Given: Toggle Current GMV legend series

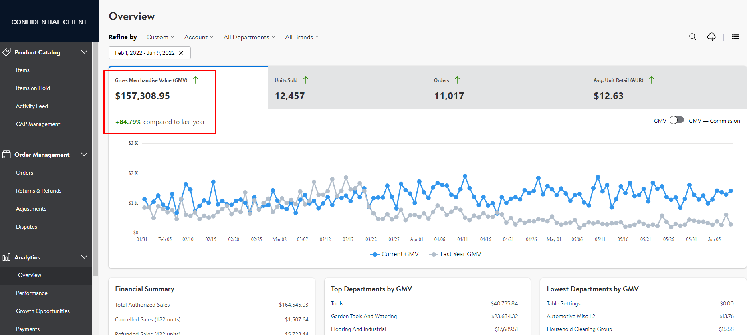Looking at the screenshot, I should pyautogui.click(x=395, y=254).
